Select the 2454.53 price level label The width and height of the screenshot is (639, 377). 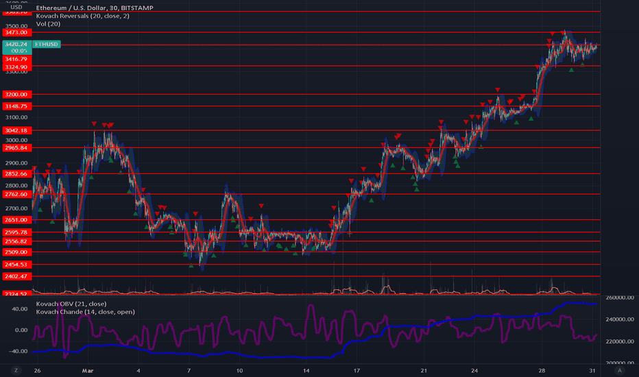point(16,265)
